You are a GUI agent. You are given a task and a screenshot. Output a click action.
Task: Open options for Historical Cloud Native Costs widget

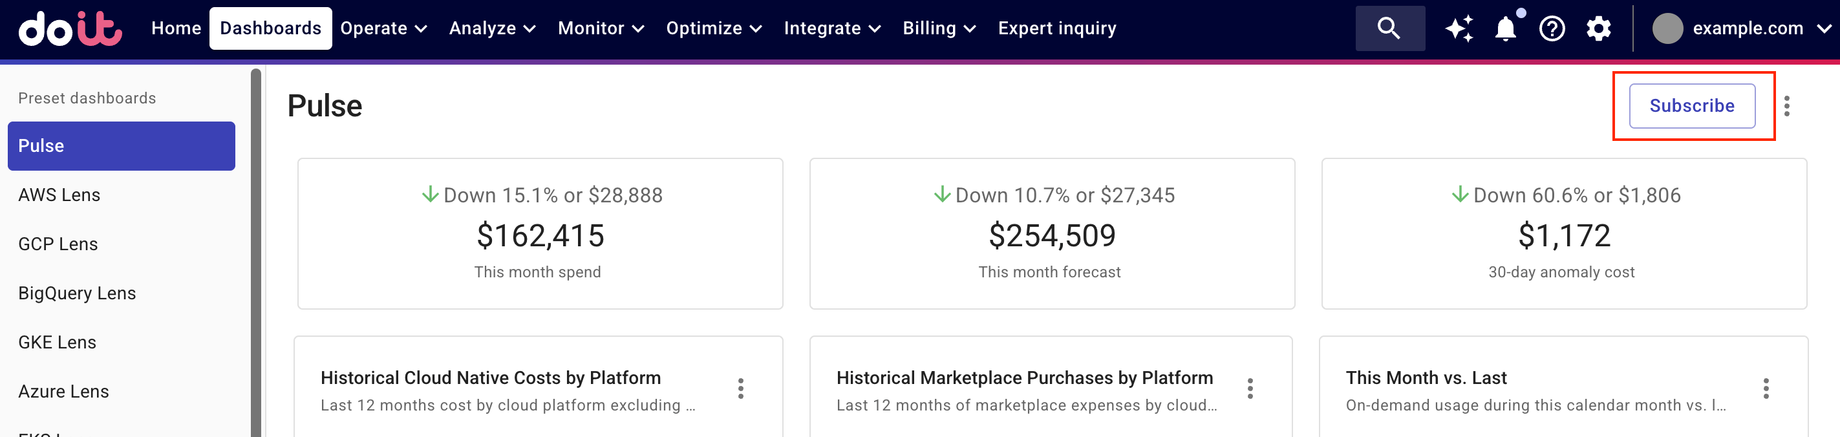click(x=741, y=389)
